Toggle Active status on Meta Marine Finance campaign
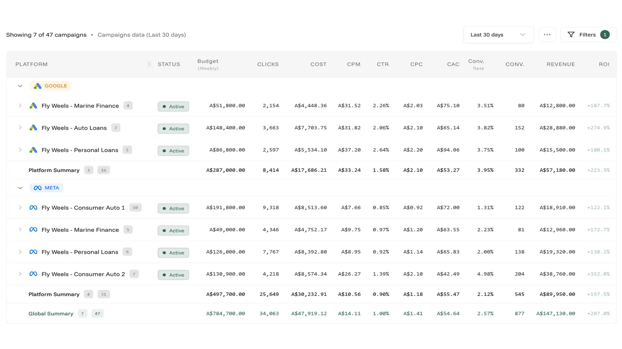Screen dimensions: 622x349 click(x=173, y=230)
